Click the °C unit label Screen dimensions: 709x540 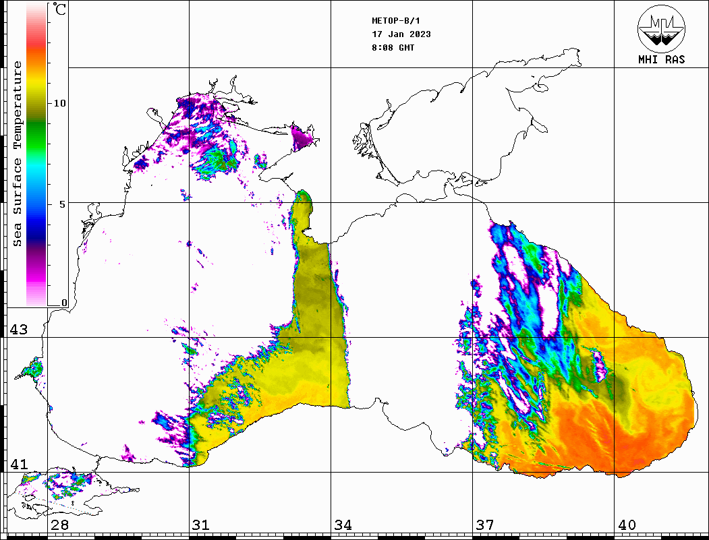tap(59, 9)
